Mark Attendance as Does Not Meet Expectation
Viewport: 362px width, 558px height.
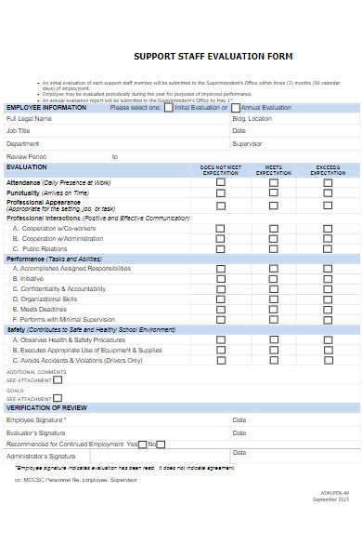click(x=221, y=182)
